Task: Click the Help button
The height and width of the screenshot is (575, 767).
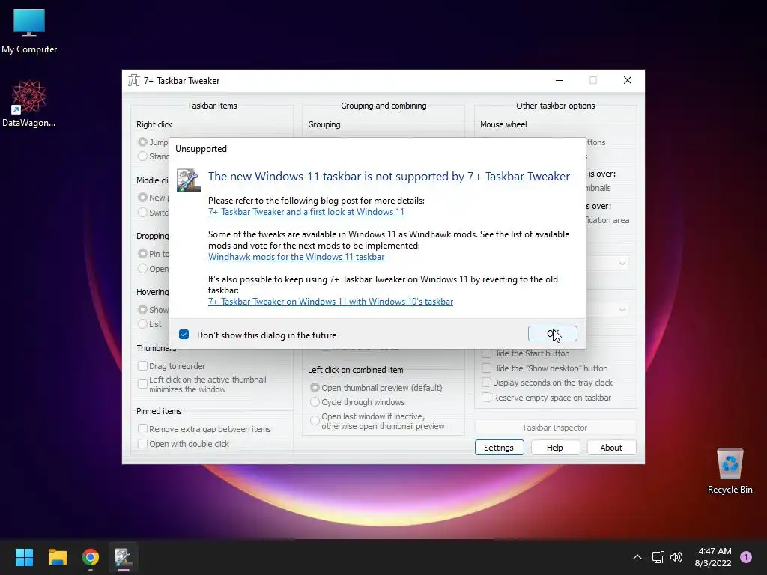Action: tap(555, 448)
